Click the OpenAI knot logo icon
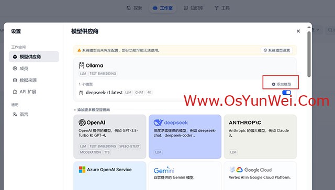335x190 pixels. 82,122
